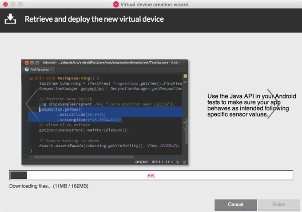Click the 6% progress label
Screen dimensions: 302x212
(x=151, y=176)
